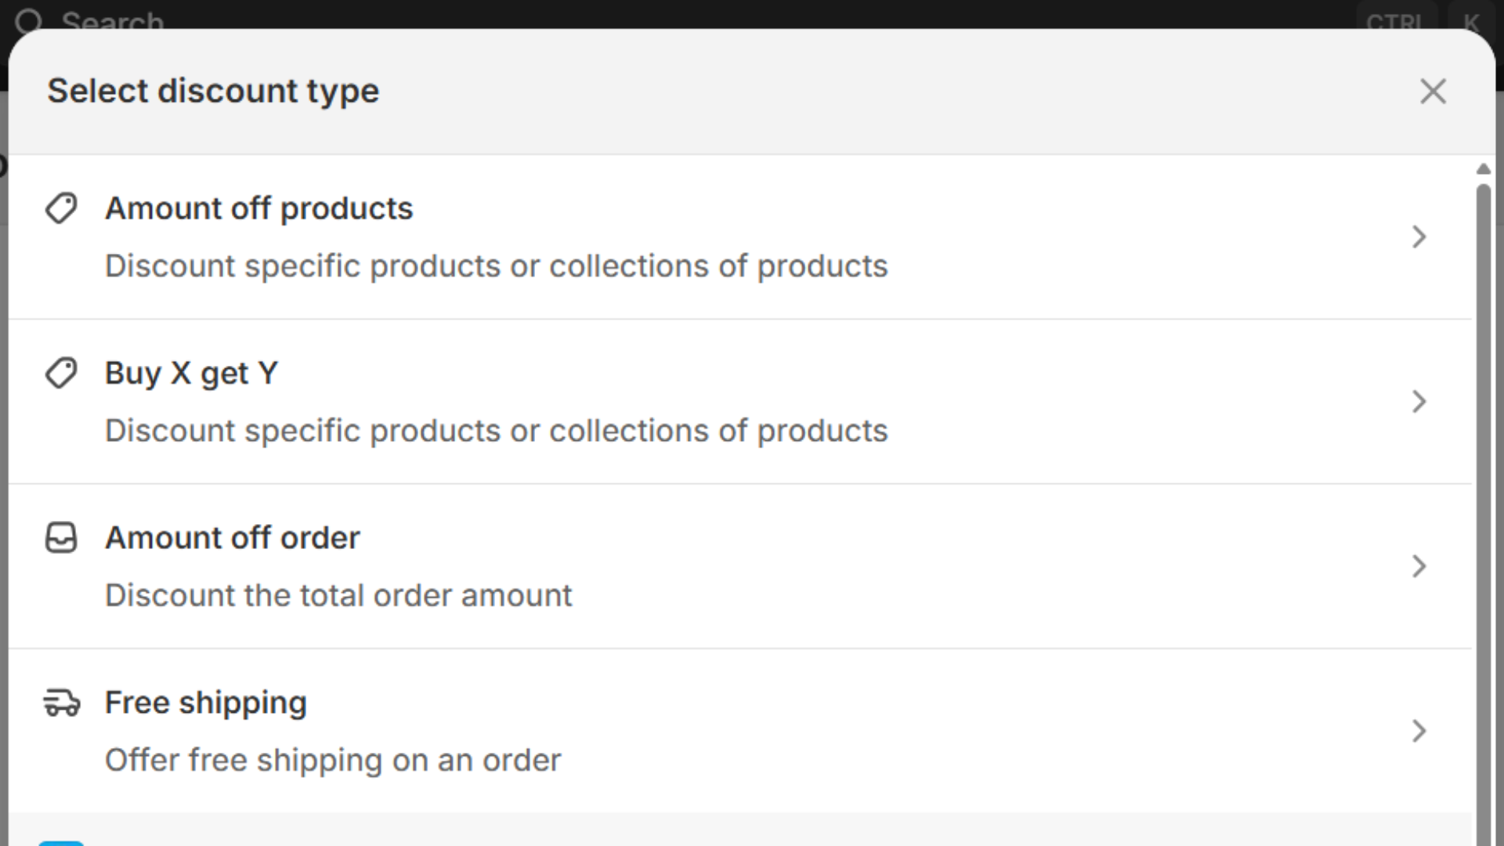Expand the Amount off products chevron
The height and width of the screenshot is (846, 1504).
[1419, 237]
